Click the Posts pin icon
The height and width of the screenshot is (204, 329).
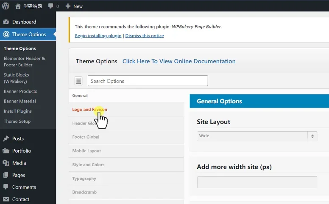click(6, 139)
